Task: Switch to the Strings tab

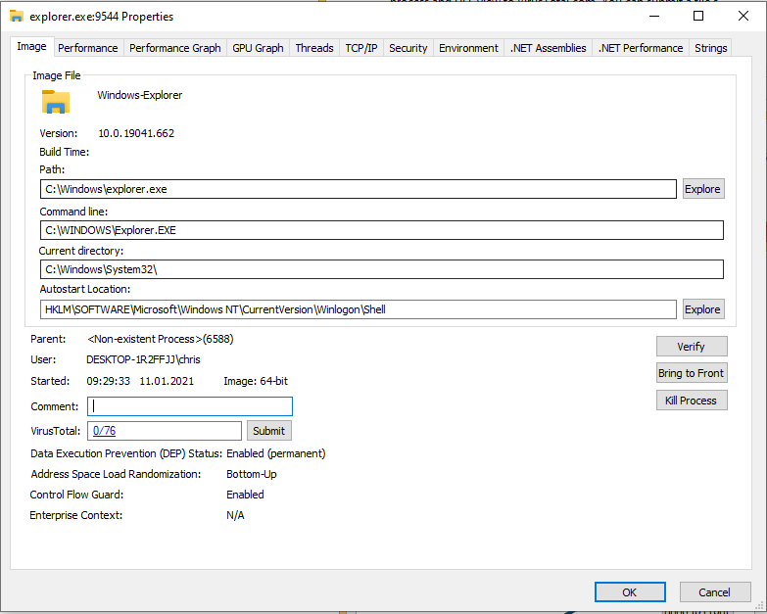Action: pyautogui.click(x=711, y=48)
